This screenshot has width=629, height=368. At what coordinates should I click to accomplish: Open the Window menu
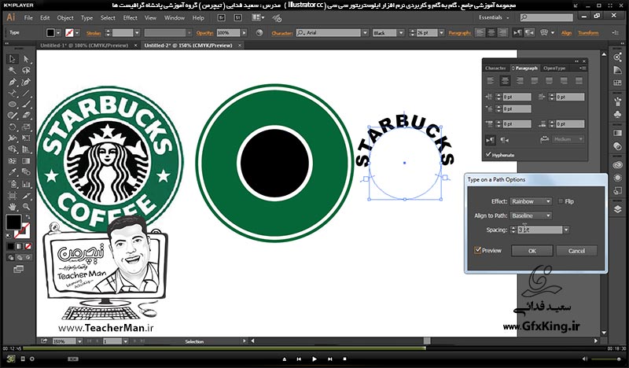tap(175, 18)
